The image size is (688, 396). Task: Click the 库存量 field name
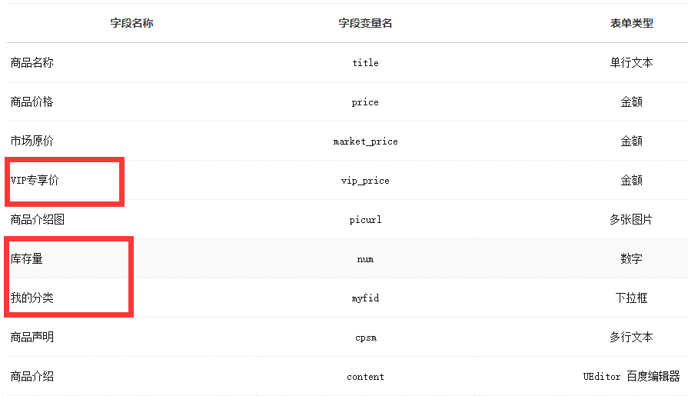[27, 259]
